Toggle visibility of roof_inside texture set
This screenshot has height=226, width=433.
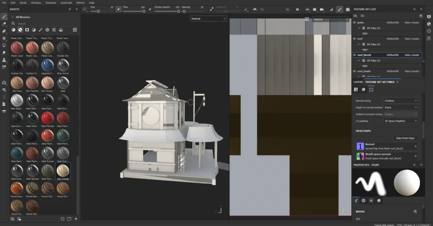(x=355, y=71)
